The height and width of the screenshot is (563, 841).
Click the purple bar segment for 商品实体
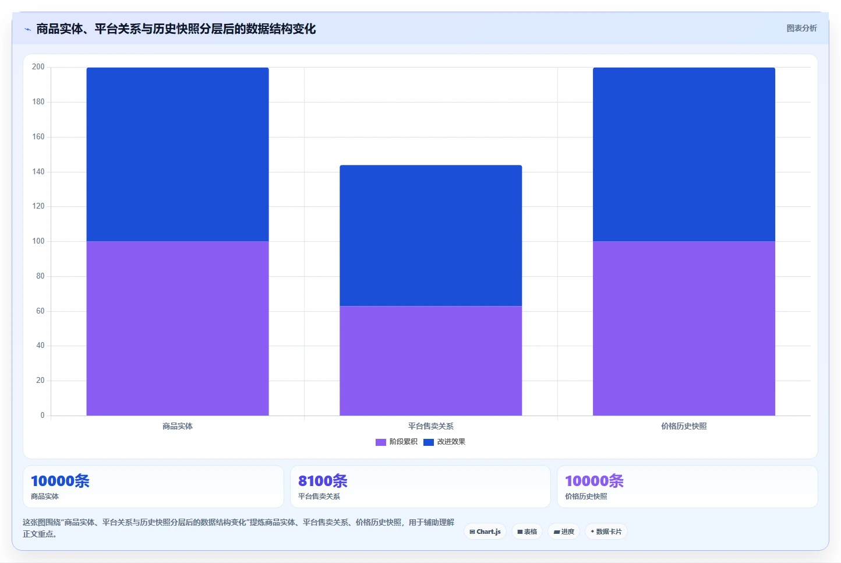178,328
